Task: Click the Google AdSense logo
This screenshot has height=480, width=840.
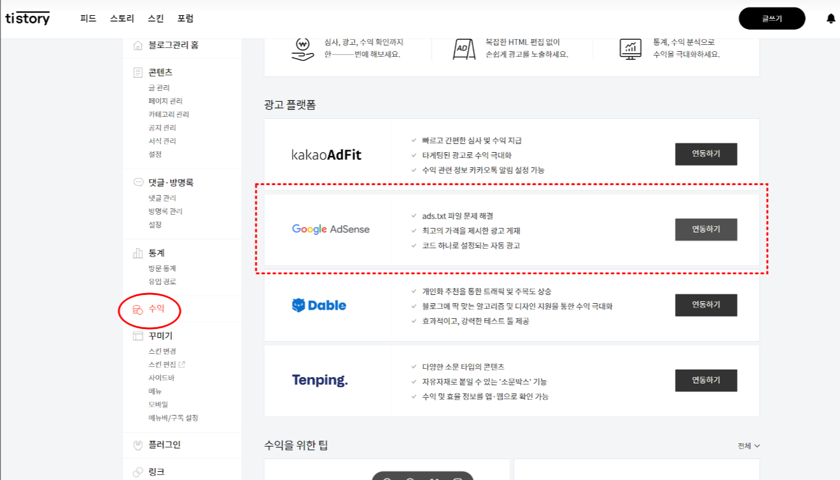Action: click(331, 229)
